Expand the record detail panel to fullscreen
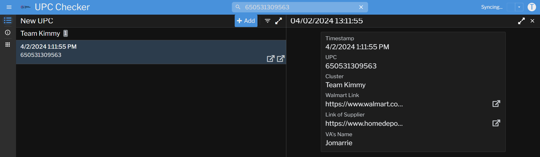This screenshot has width=540, height=157. [521, 21]
